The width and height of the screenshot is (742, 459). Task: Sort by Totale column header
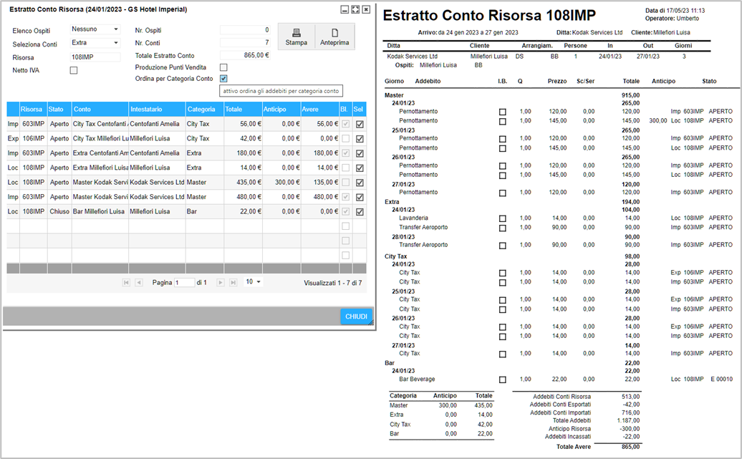[244, 110]
